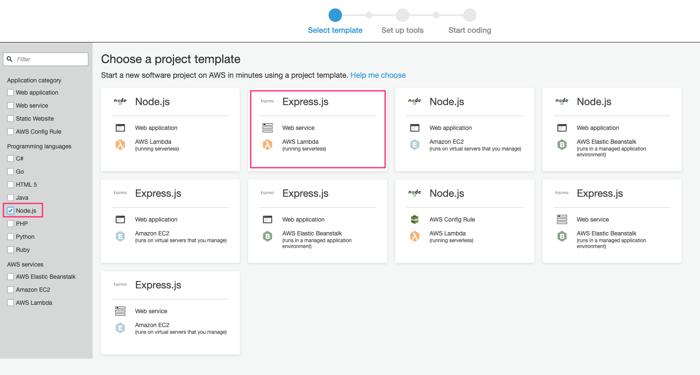Check the Static Website filter
Screen dimensions: 700x375
[x=11, y=119]
